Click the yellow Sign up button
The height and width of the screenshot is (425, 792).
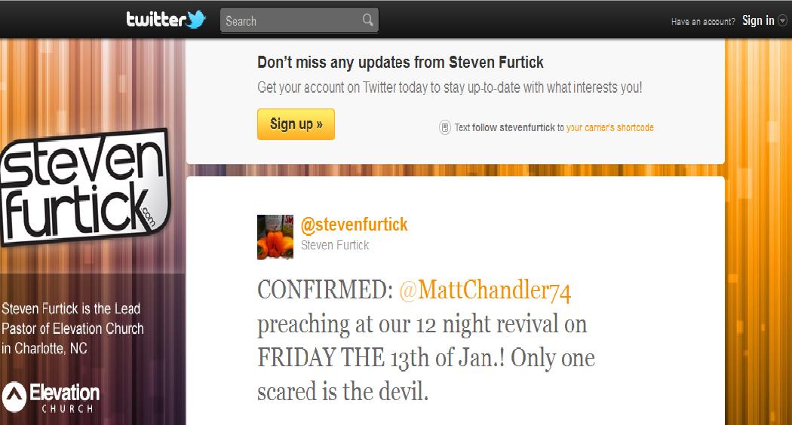tap(296, 124)
